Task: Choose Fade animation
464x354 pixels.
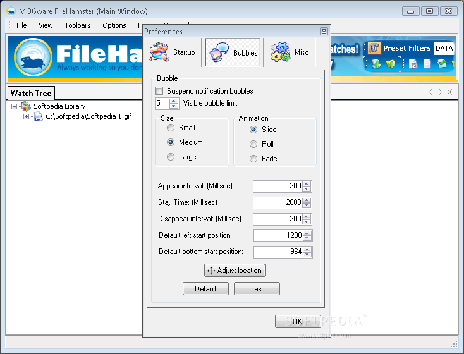Action: coord(253,159)
